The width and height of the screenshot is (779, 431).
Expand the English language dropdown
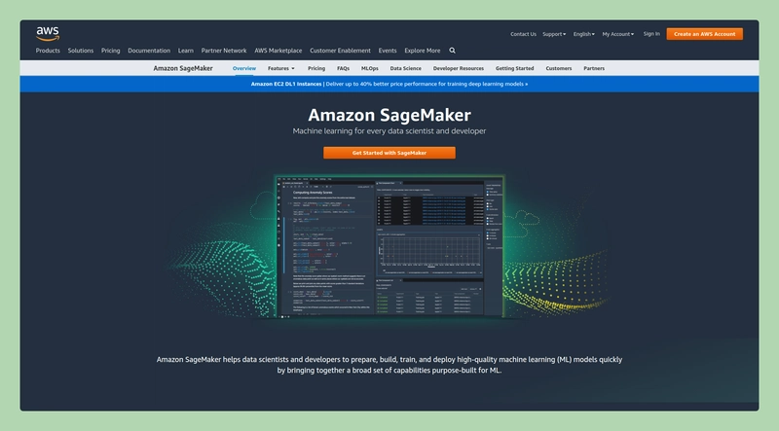click(583, 34)
